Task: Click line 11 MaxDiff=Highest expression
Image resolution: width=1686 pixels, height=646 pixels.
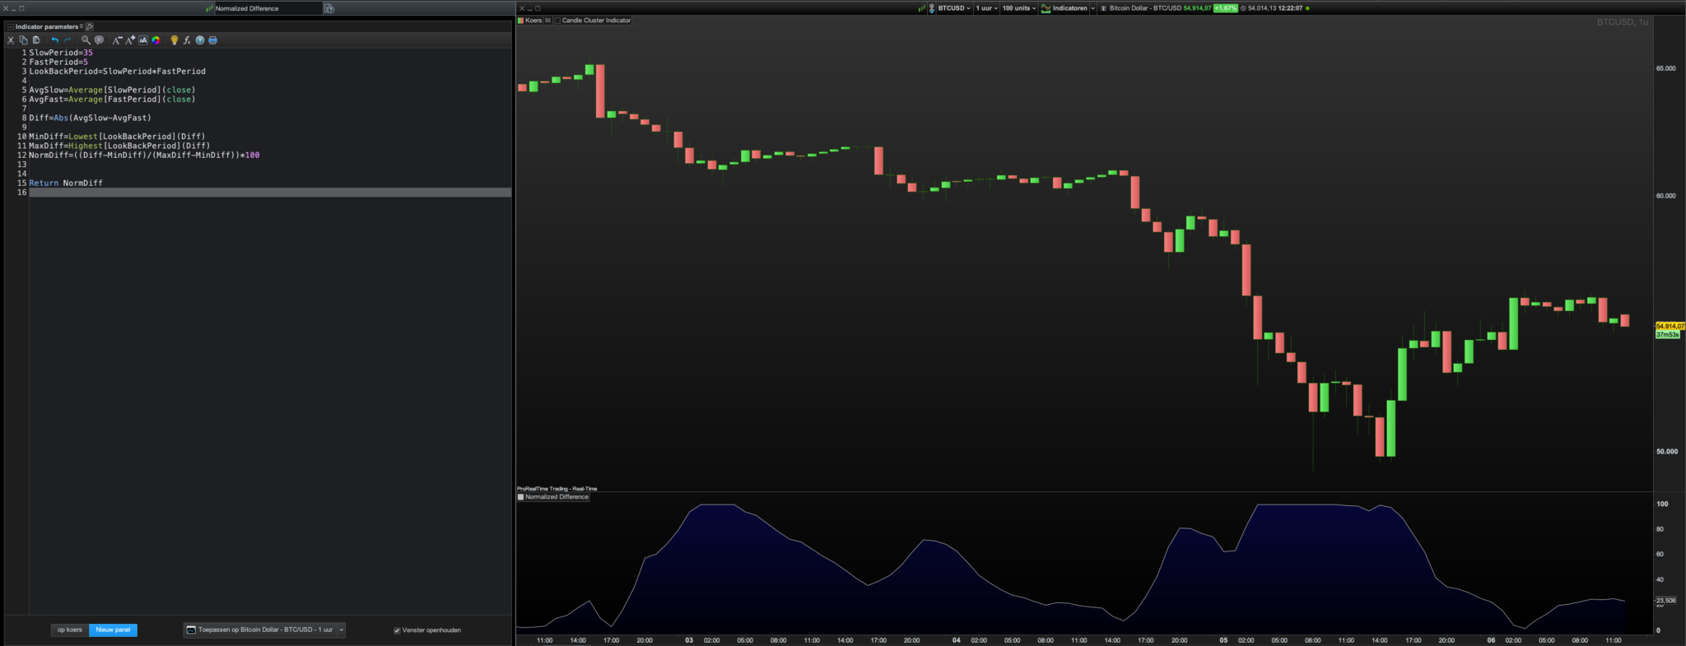Action: [x=119, y=146]
